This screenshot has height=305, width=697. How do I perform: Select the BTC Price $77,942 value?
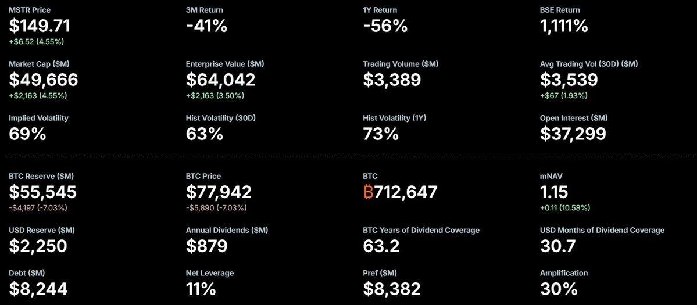tap(219, 192)
